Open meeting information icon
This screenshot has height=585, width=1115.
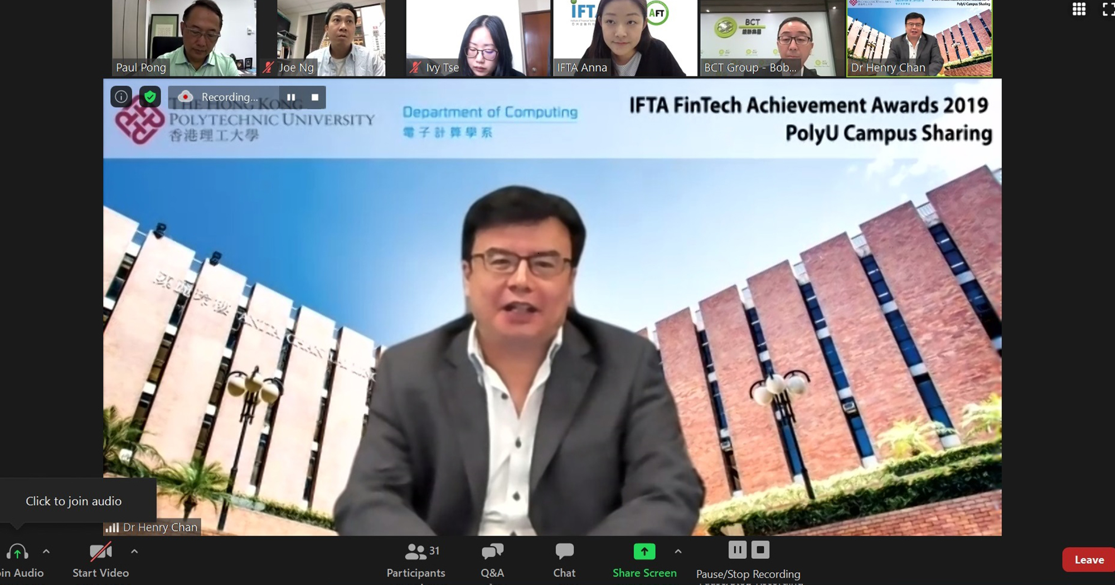(121, 97)
